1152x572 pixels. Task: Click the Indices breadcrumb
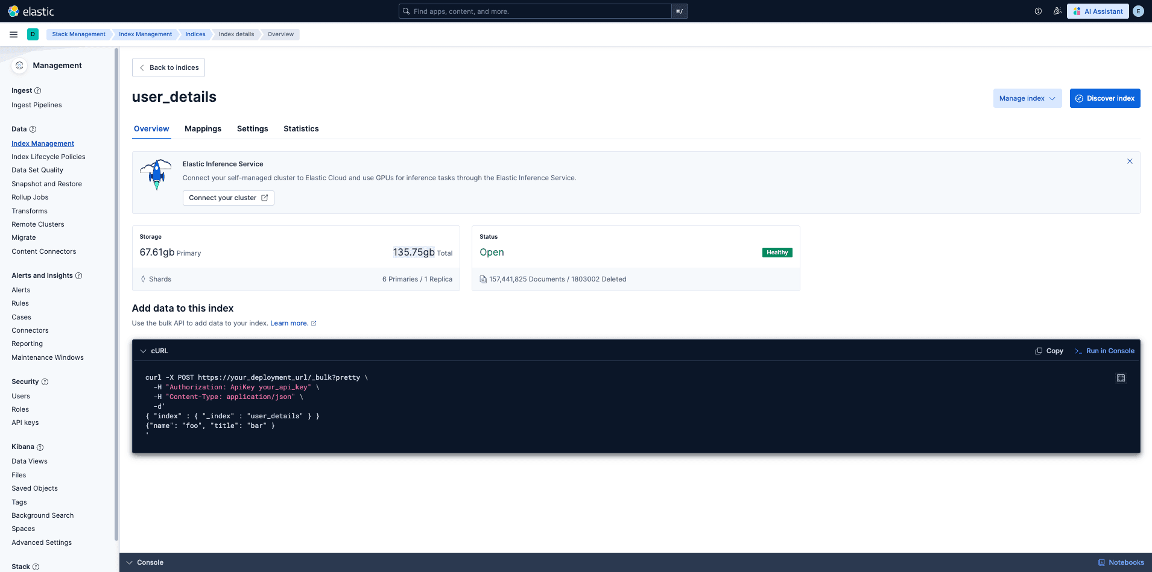click(195, 34)
